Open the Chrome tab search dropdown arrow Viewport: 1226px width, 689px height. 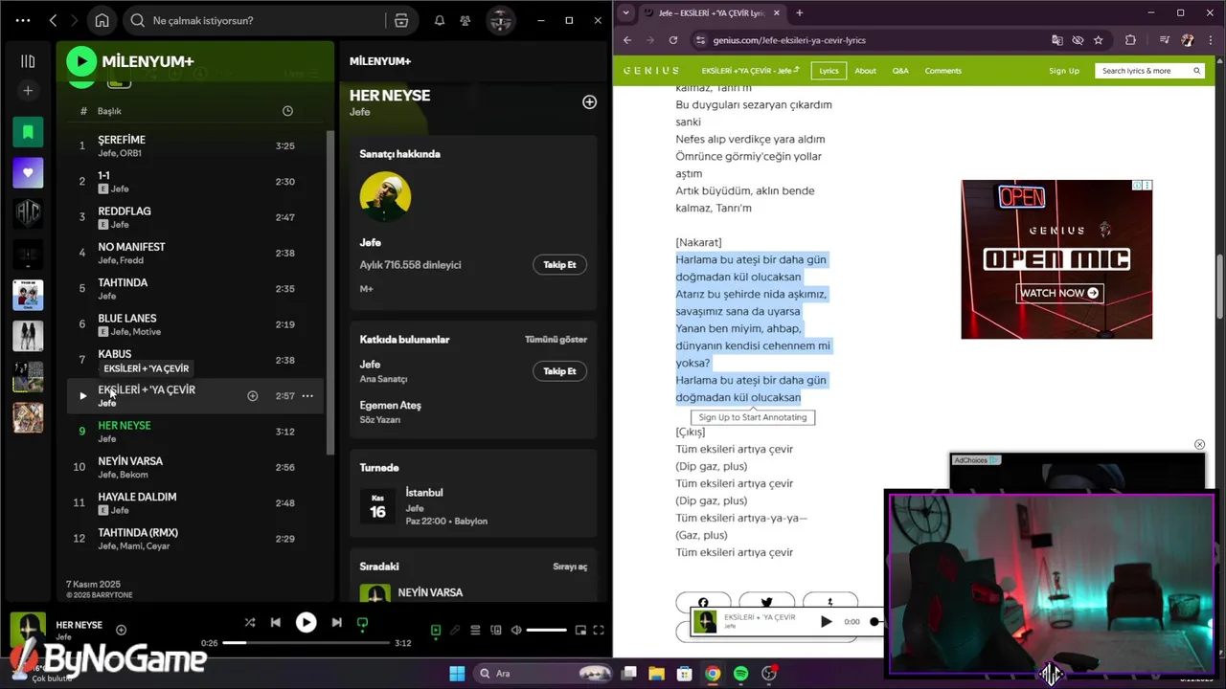click(x=626, y=12)
